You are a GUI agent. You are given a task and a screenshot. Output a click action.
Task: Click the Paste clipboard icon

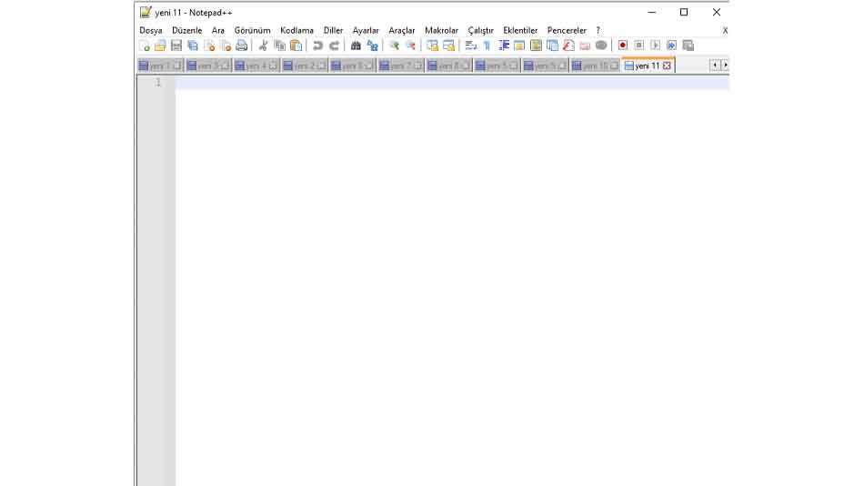tap(296, 46)
